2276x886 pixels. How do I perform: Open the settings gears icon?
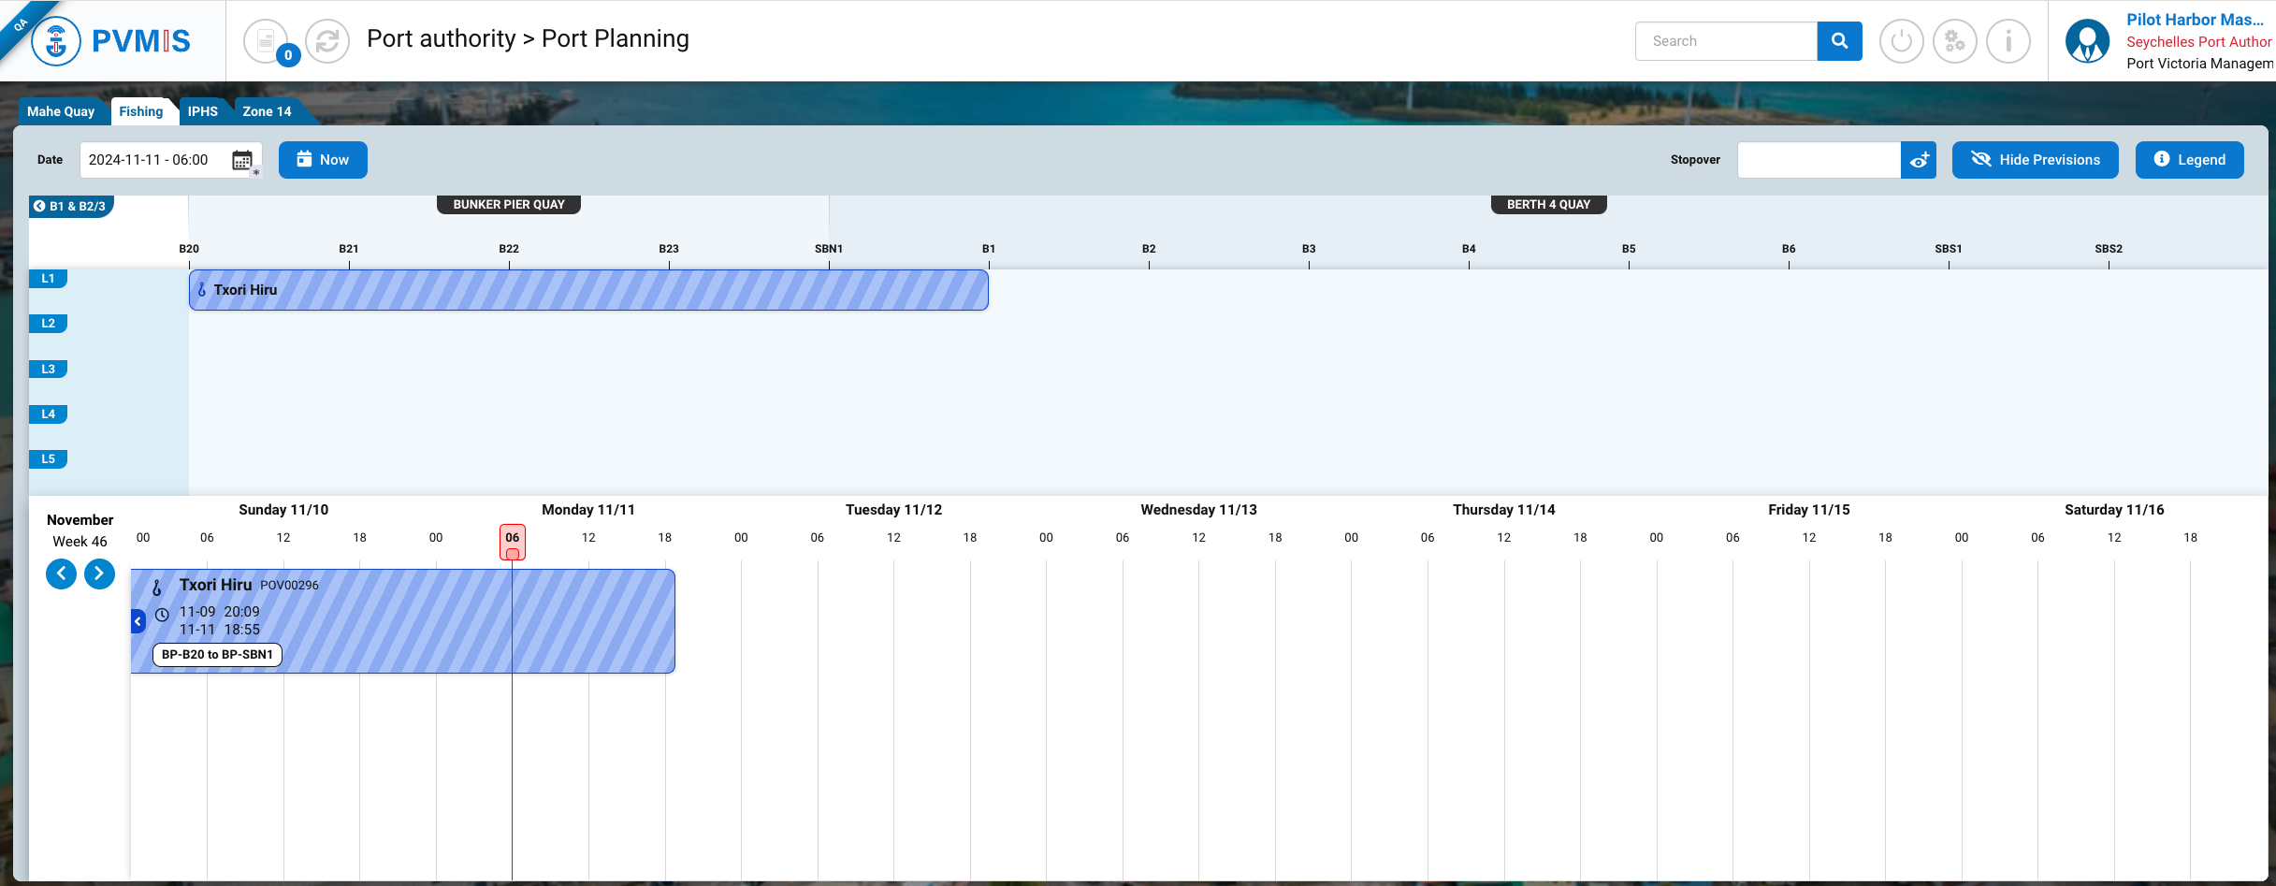[x=1954, y=41]
